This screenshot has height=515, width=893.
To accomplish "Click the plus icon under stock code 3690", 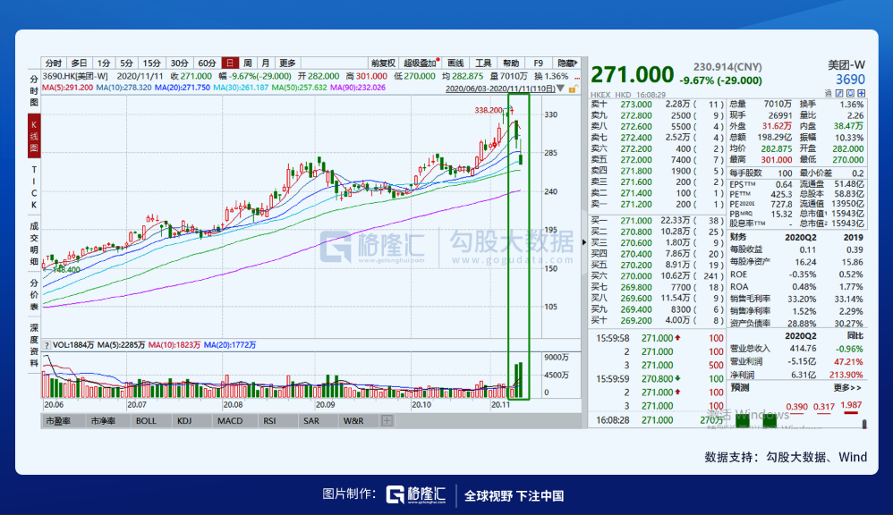I will [861, 93].
